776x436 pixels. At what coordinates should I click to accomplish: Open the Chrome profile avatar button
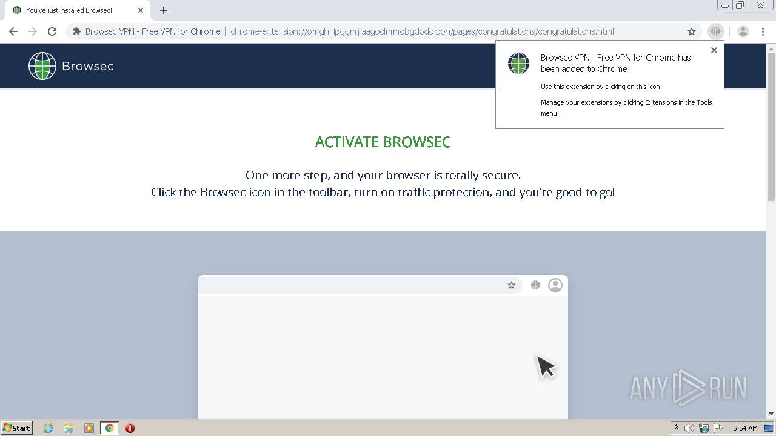[743, 31]
